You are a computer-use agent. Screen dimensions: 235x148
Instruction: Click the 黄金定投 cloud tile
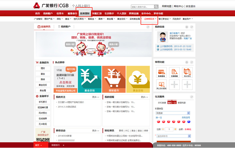click(x=138, y=79)
